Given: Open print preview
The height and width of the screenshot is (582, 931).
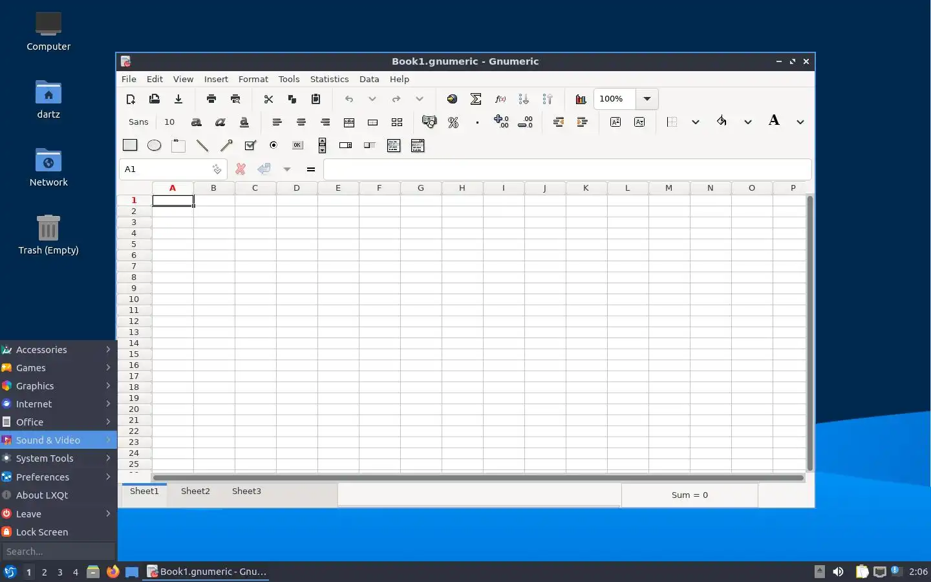Looking at the screenshot, I should pyautogui.click(x=235, y=99).
